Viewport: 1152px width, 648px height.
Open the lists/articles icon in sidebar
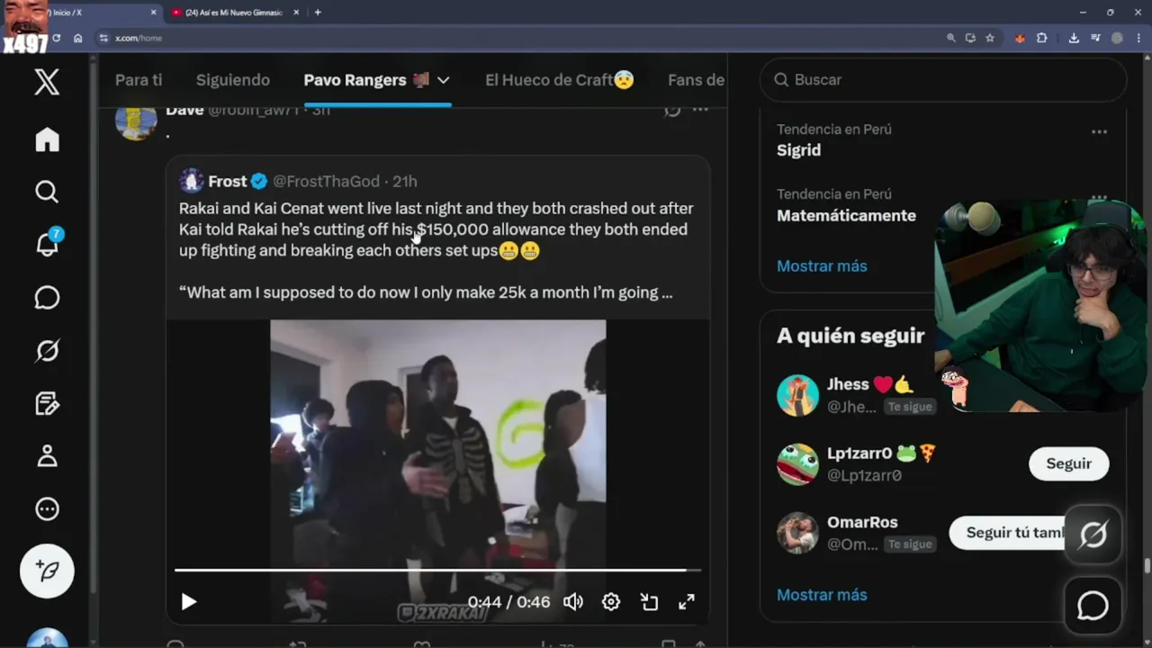click(47, 403)
